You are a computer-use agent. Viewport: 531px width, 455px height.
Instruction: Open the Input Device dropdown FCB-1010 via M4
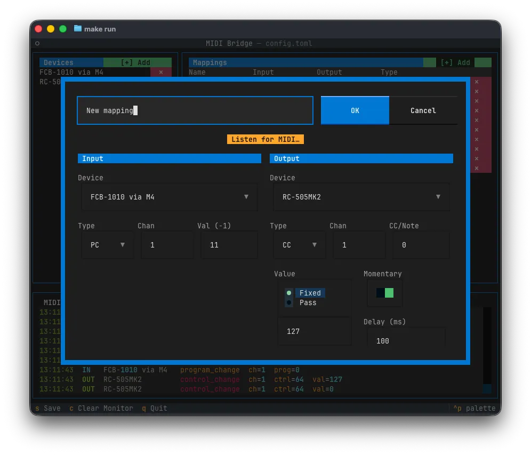pos(170,197)
